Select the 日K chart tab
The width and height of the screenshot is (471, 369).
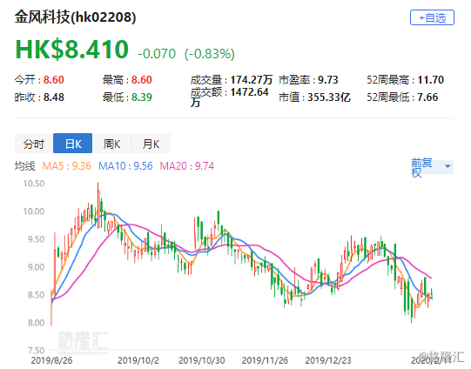coord(72,144)
